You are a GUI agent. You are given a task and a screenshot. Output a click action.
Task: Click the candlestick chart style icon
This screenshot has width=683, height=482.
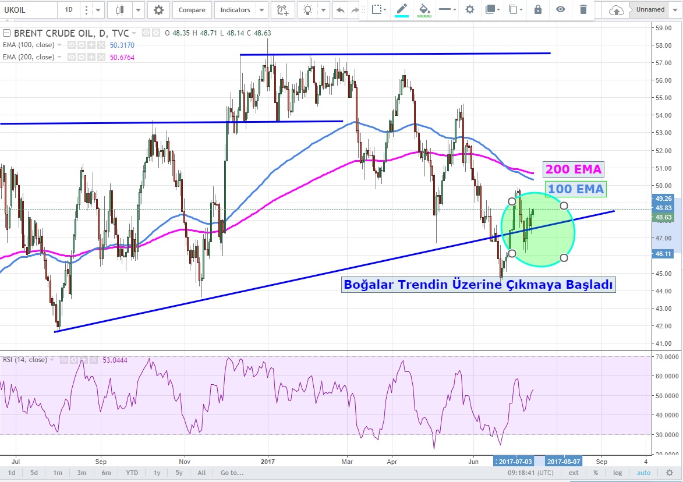coord(121,10)
